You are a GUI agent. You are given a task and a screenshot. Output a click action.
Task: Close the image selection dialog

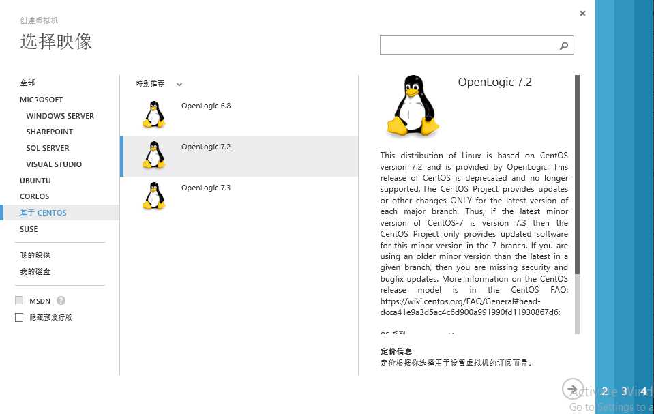(x=582, y=14)
